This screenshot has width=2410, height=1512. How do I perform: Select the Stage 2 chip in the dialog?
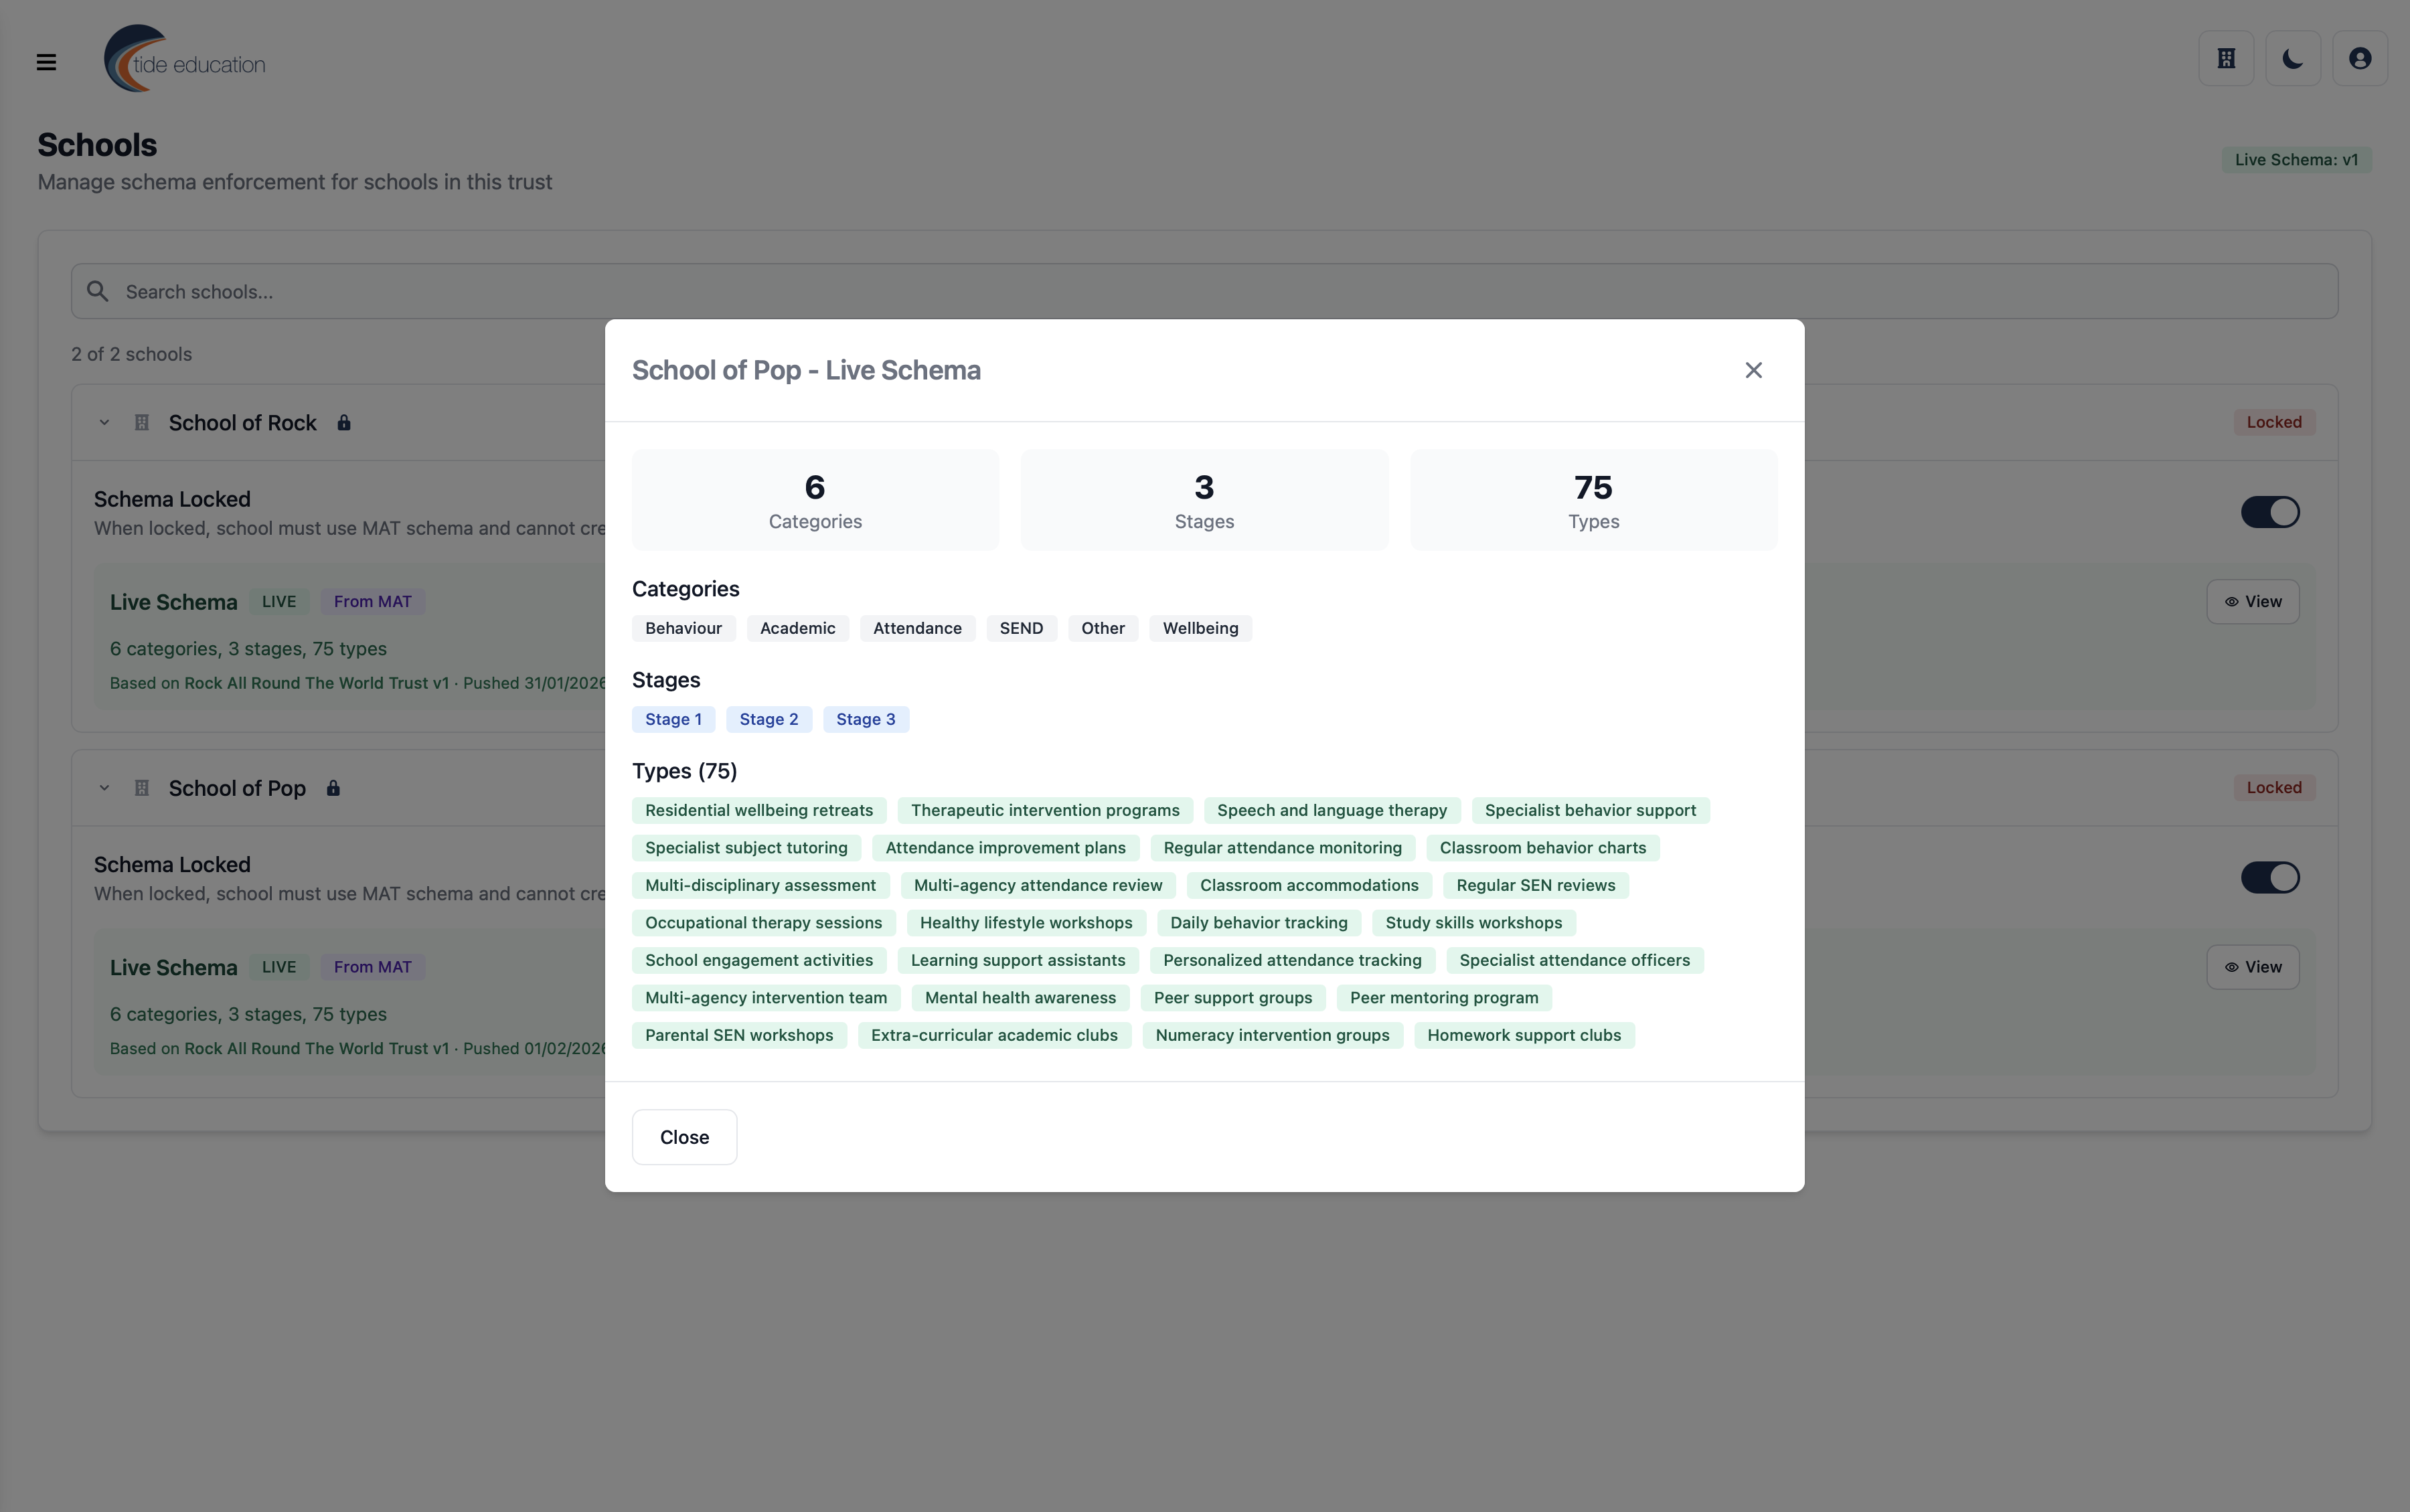coord(768,719)
